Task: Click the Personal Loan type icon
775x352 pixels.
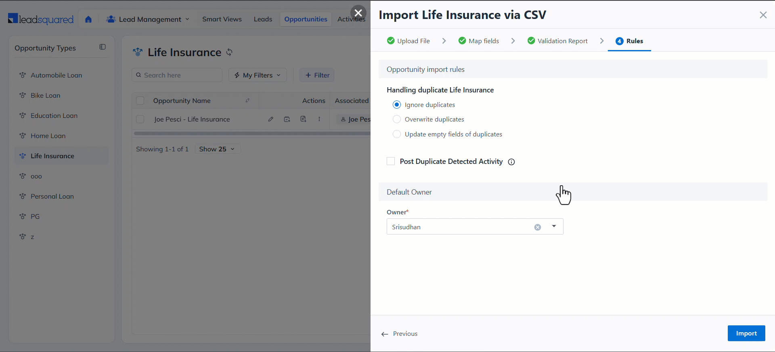Action: [23, 196]
